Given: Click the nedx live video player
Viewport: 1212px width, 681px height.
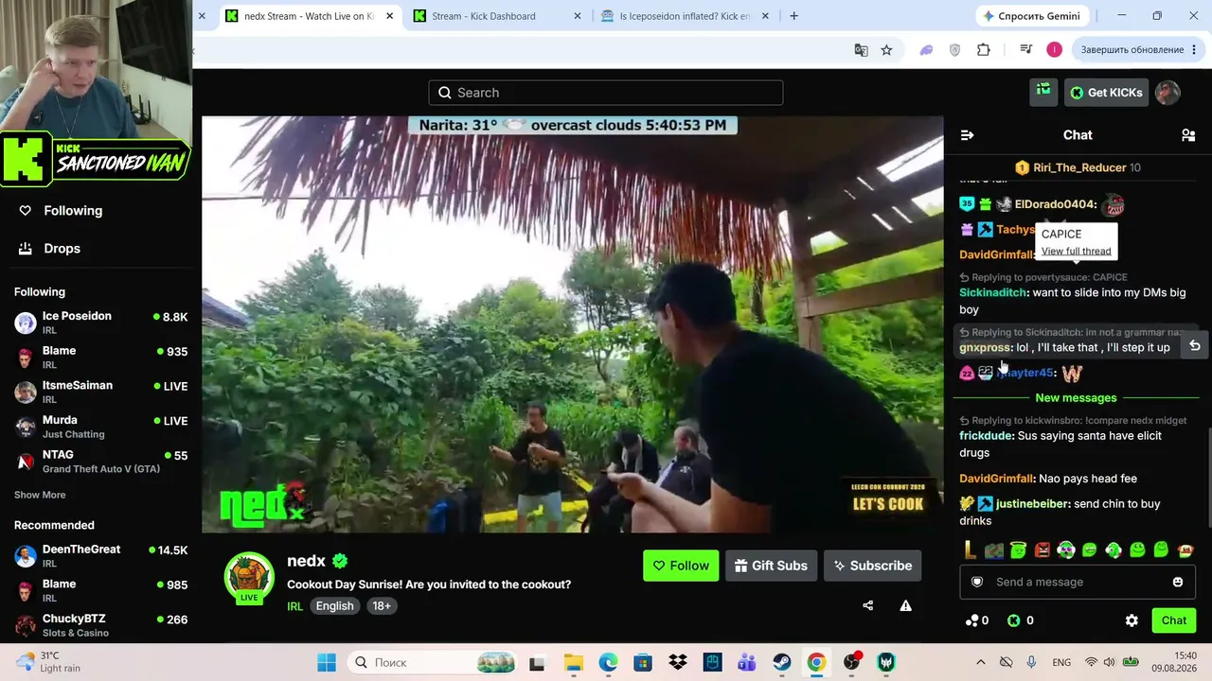Looking at the screenshot, I should (573, 324).
